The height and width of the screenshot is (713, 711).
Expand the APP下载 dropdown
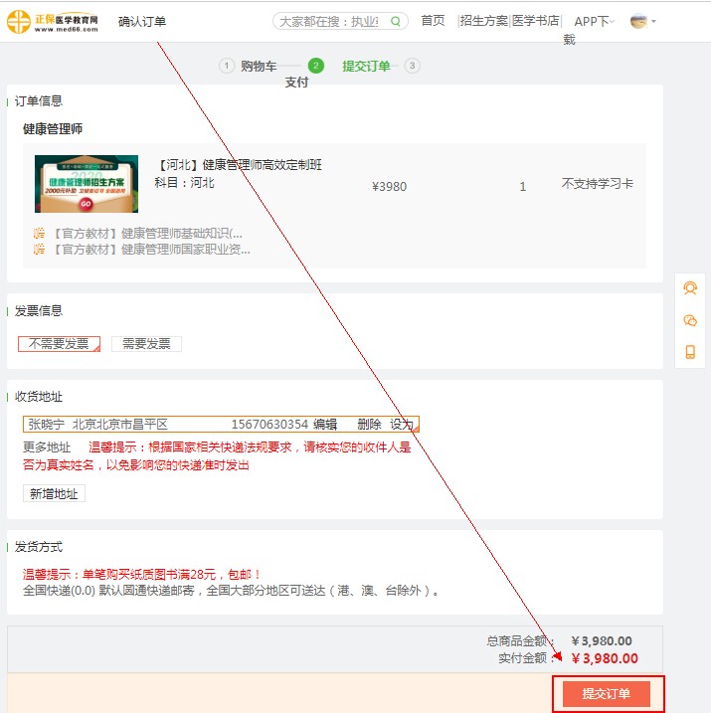pyautogui.click(x=594, y=21)
